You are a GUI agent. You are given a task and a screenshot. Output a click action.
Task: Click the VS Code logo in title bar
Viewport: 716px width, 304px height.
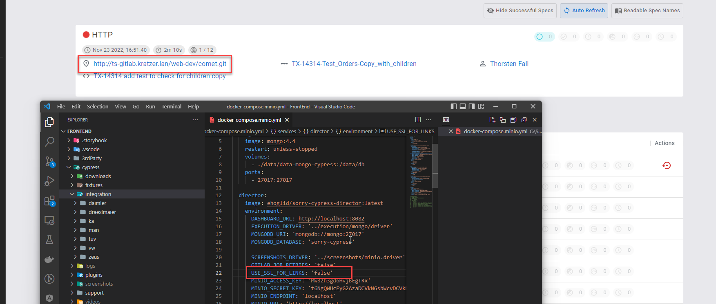click(47, 106)
